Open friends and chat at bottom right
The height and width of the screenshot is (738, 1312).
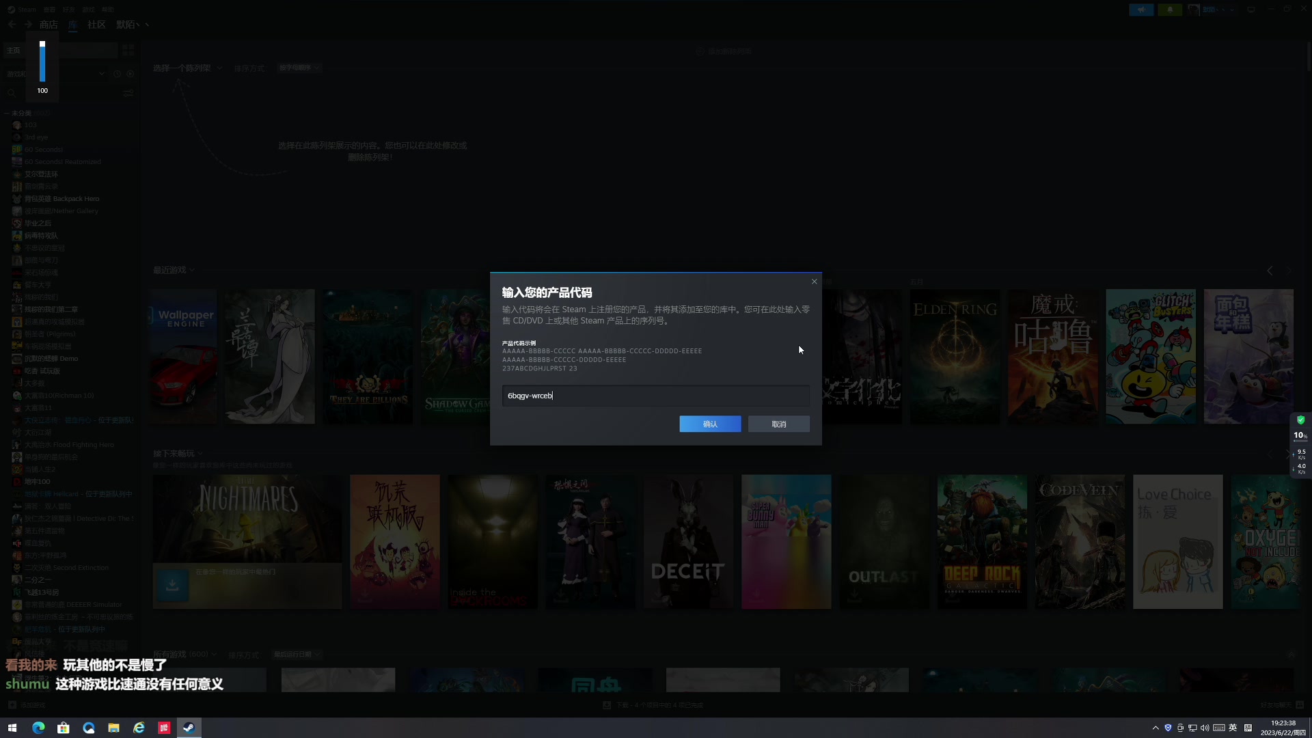tap(1282, 705)
